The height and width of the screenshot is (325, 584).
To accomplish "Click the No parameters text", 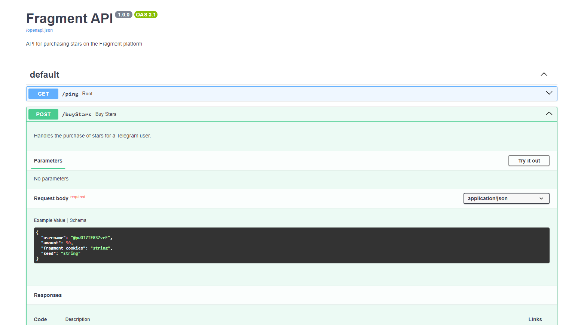I will click(51, 179).
